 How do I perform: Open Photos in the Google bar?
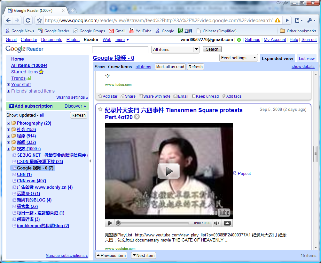(x=73, y=40)
